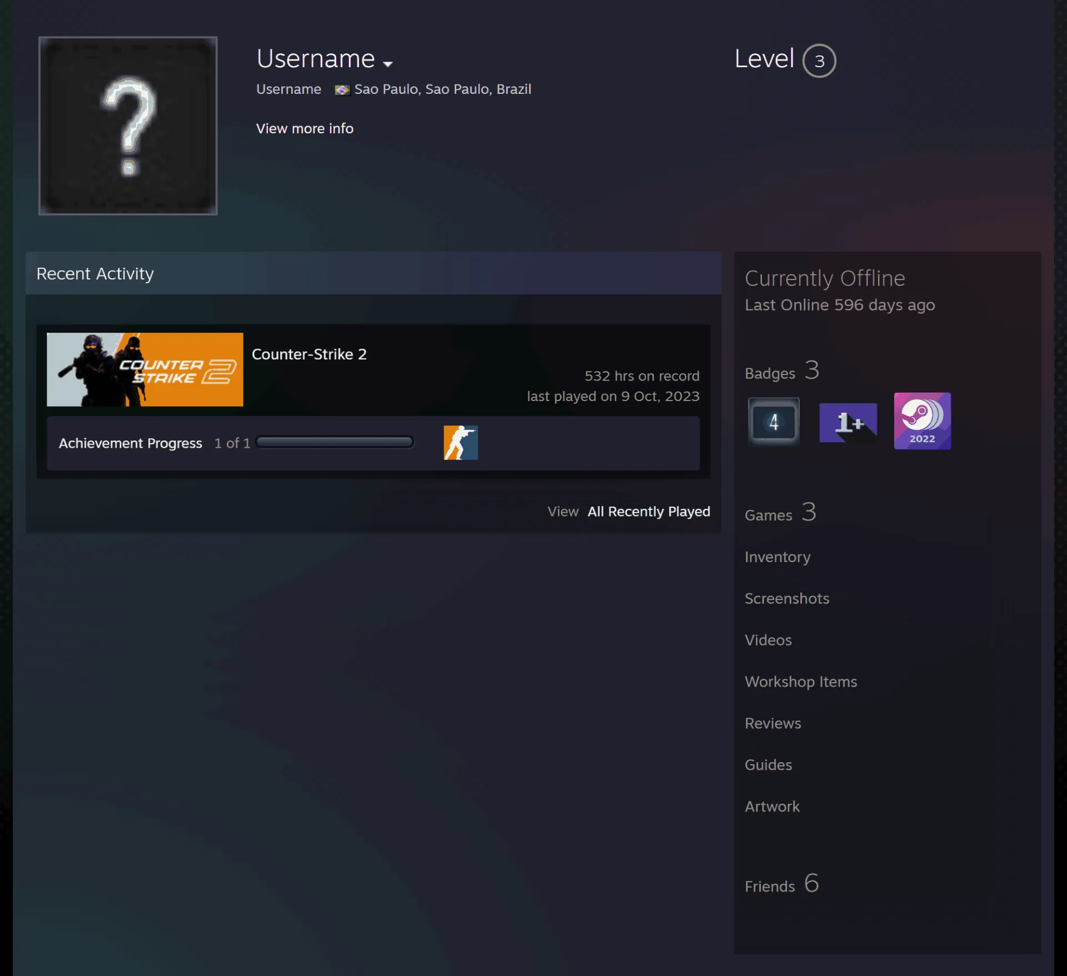Open the Artwork page
Viewport: 1067px width, 976px height.
tap(772, 807)
